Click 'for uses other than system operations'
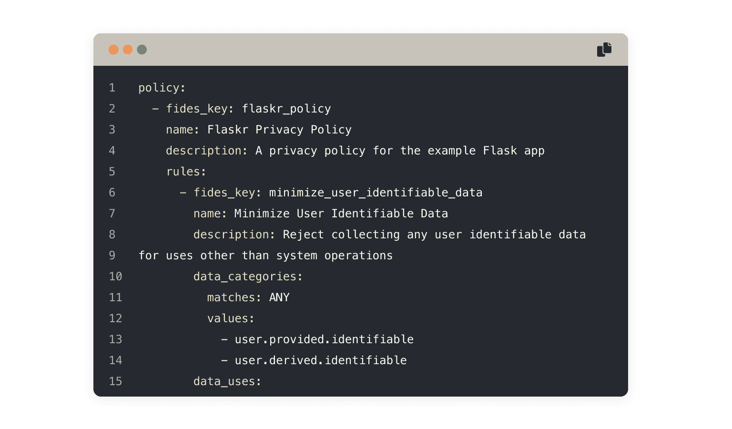Image resolution: width=732 pixels, height=429 pixels. 265,256
